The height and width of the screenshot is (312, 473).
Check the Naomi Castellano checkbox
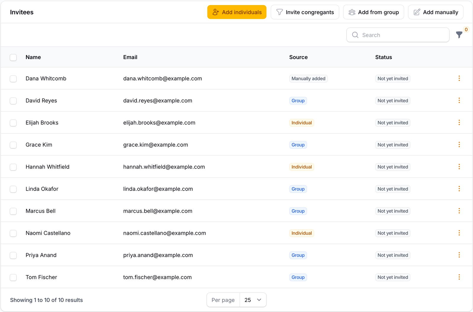pos(13,233)
